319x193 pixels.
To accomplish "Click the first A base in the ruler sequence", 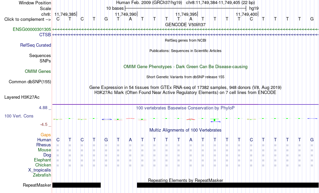I will (x=130, y=19).
